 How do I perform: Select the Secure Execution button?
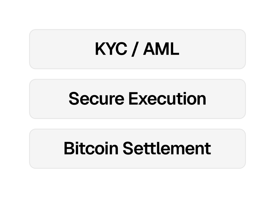coord(137,99)
